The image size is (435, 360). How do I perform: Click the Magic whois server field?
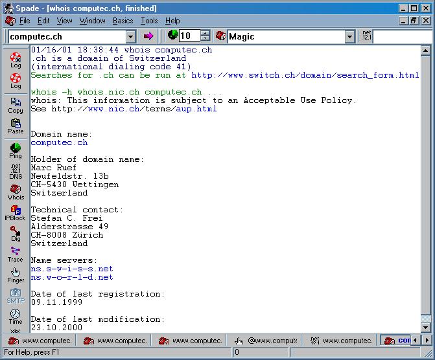287,36
